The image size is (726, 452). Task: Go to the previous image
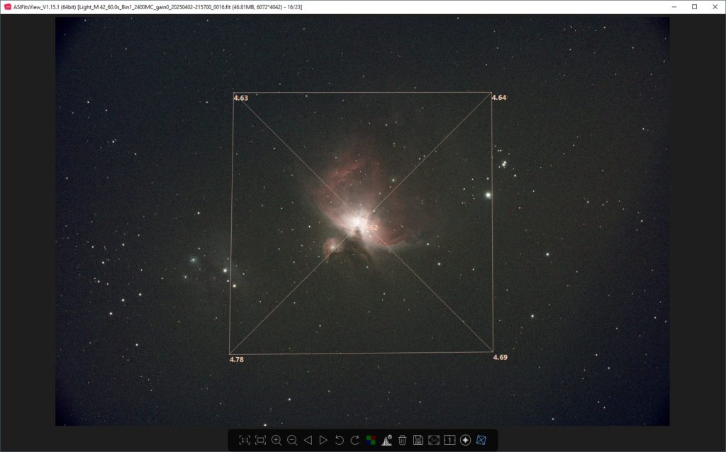click(308, 440)
